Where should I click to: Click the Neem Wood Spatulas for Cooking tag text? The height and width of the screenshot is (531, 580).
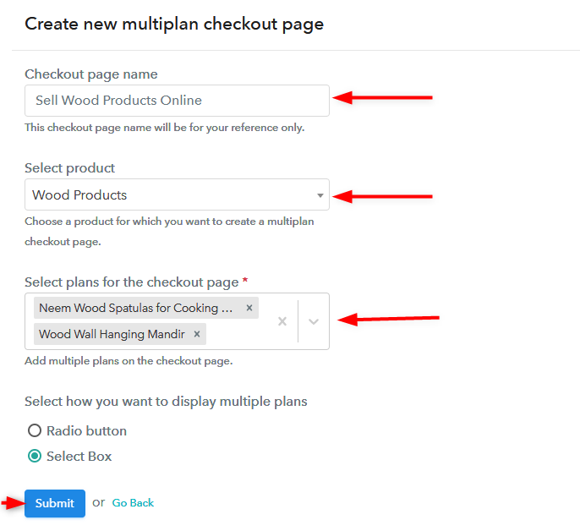(136, 308)
